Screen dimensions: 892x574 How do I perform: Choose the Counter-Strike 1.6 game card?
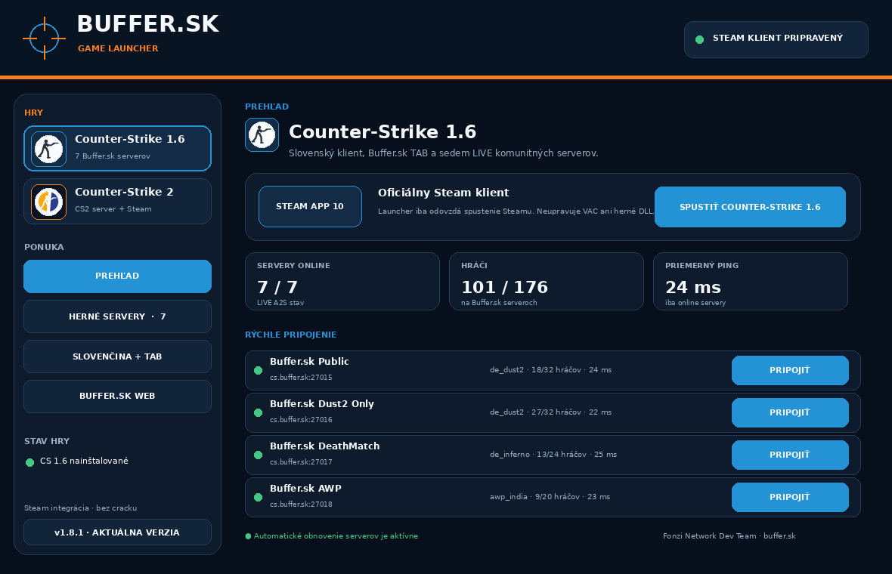[117, 148]
